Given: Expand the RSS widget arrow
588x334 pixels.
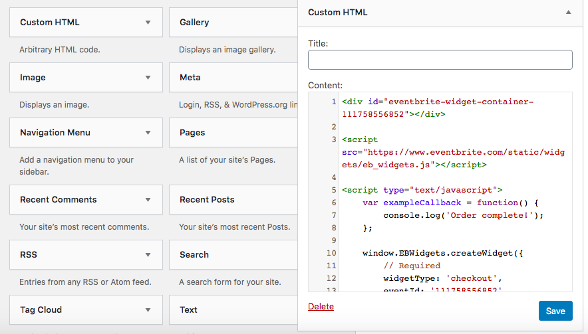Looking at the screenshot, I should click(x=148, y=254).
